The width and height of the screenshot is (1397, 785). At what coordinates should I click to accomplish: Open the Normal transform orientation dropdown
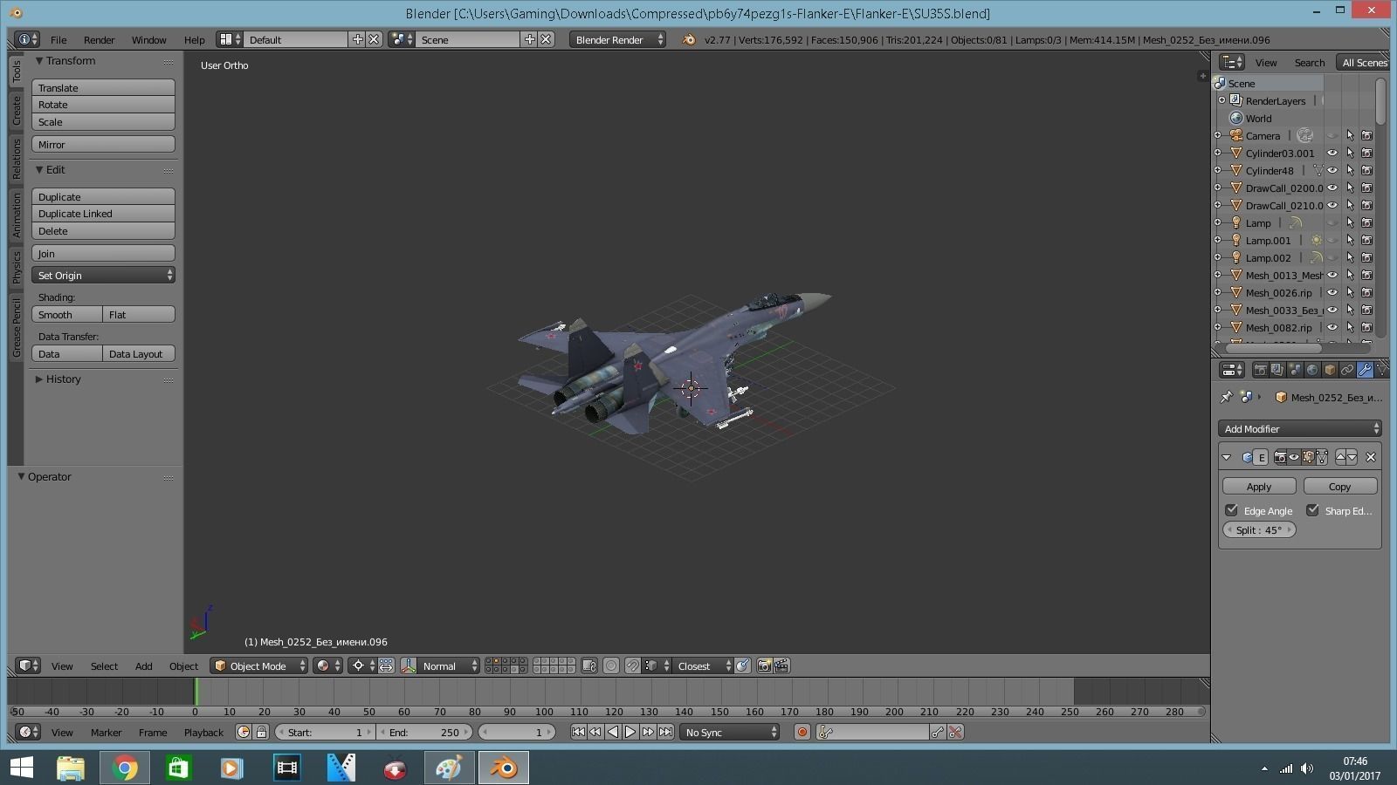[x=449, y=666]
